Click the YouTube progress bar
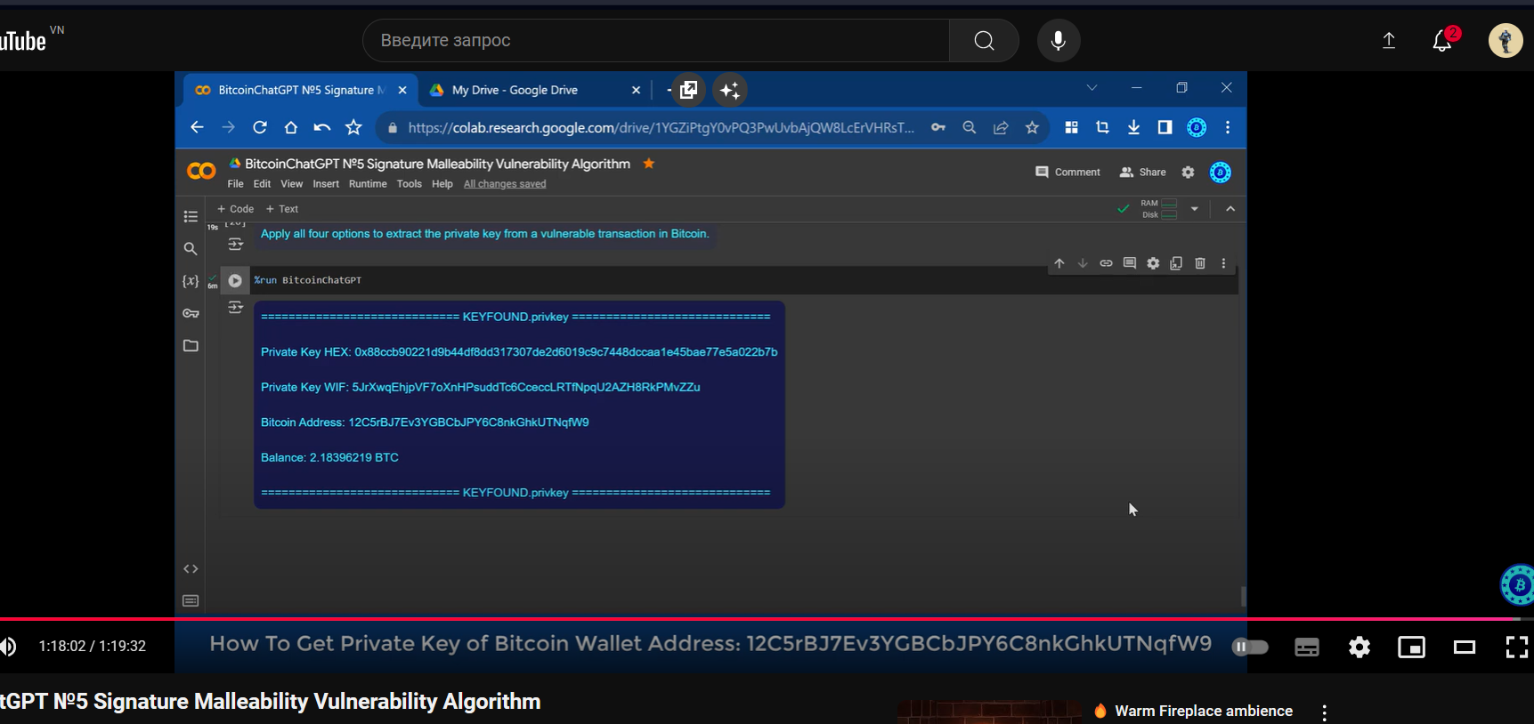The width and height of the screenshot is (1534, 724). pyautogui.click(x=767, y=618)
